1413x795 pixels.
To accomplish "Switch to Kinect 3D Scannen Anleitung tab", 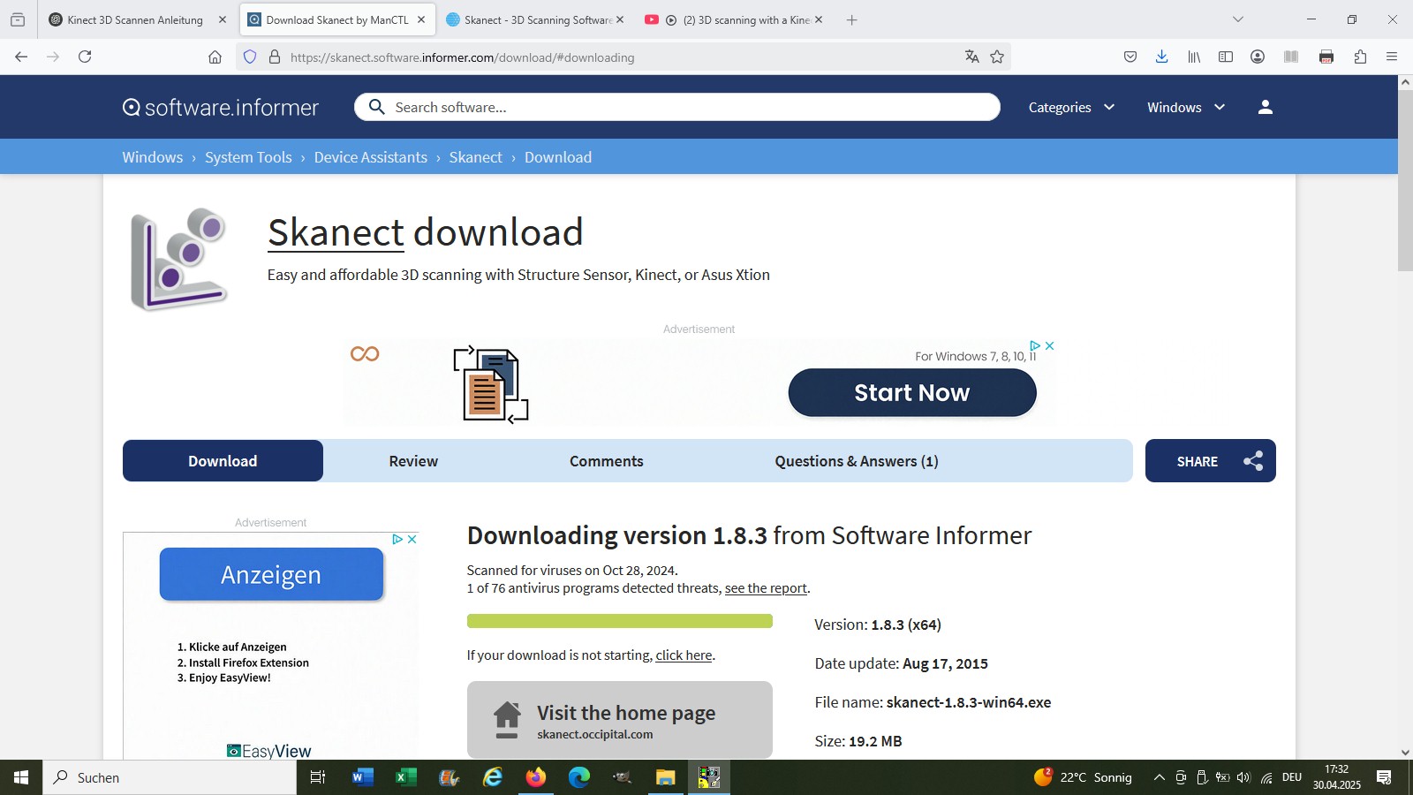I will coord(135,19).
